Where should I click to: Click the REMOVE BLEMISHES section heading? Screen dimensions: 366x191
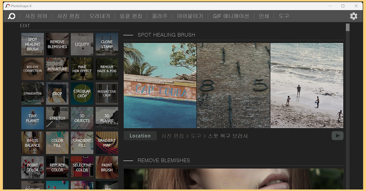(164, 160)
